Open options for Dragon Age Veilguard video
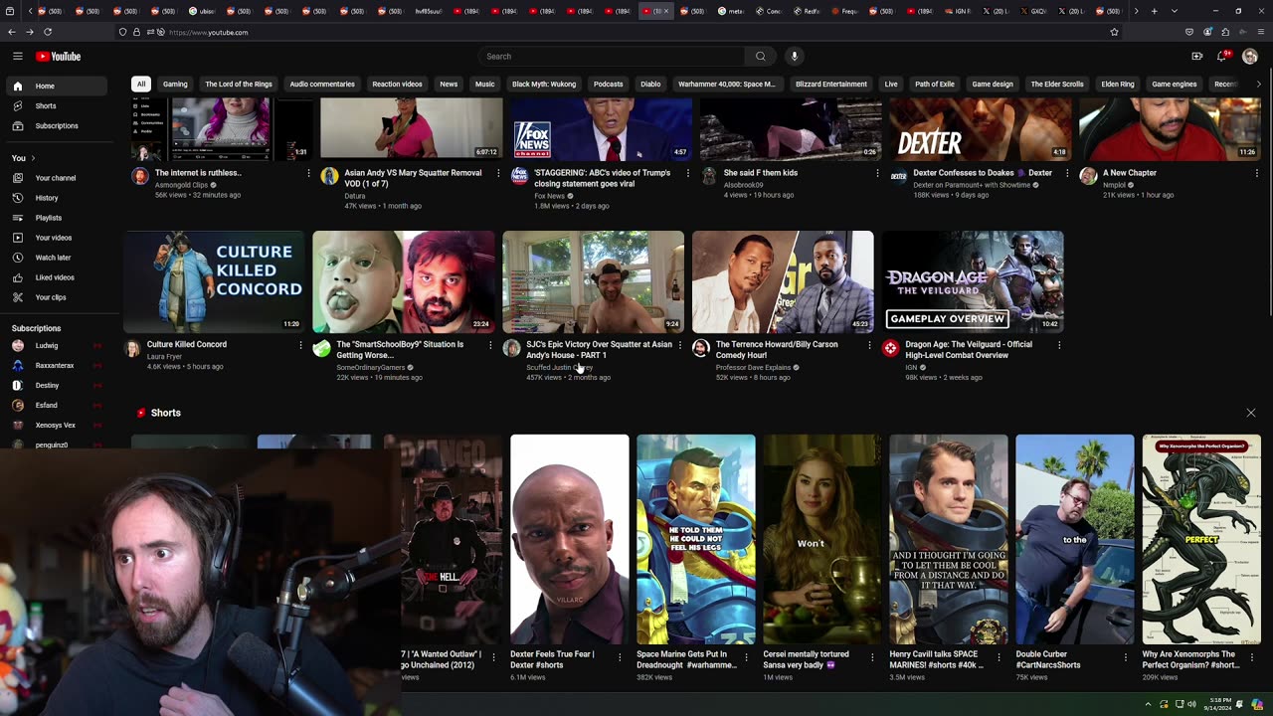1273x716 pixels. coord(1059,345)
